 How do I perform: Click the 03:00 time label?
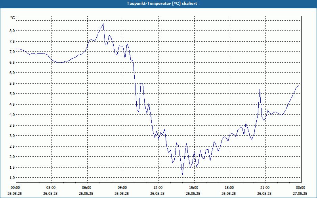(52, 188)
